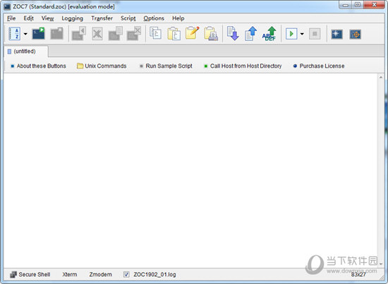The height and width of the screenshot is (284, 388).
Task: Click the Download file arrow icon
Action: pyautogui.click(x=233, y=33)
